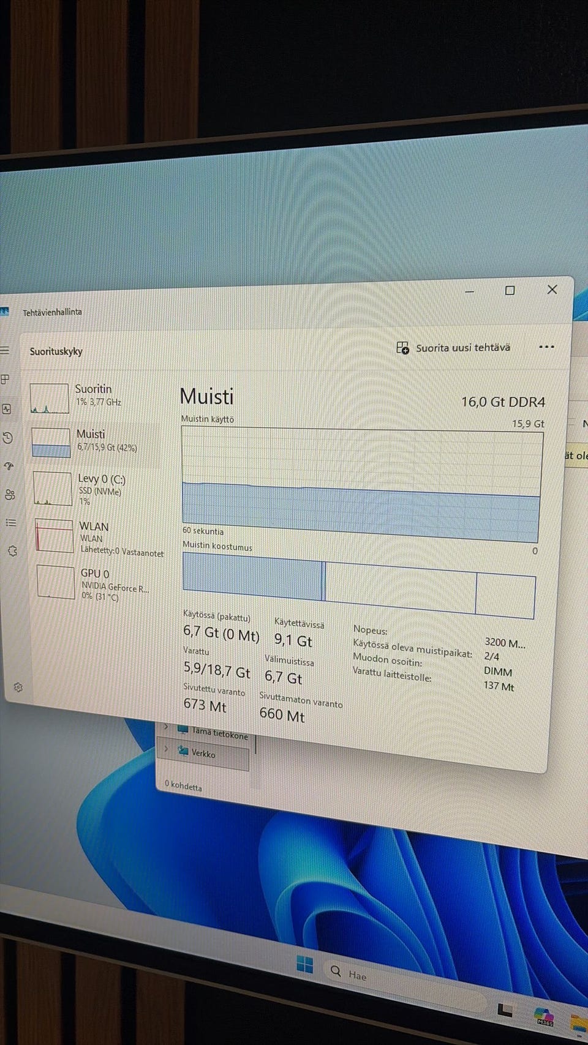This screenshot has height=1045, width=588.
Task: Select the Performance (Suorituskyky) sidebar icon
Action: (7, 409)
